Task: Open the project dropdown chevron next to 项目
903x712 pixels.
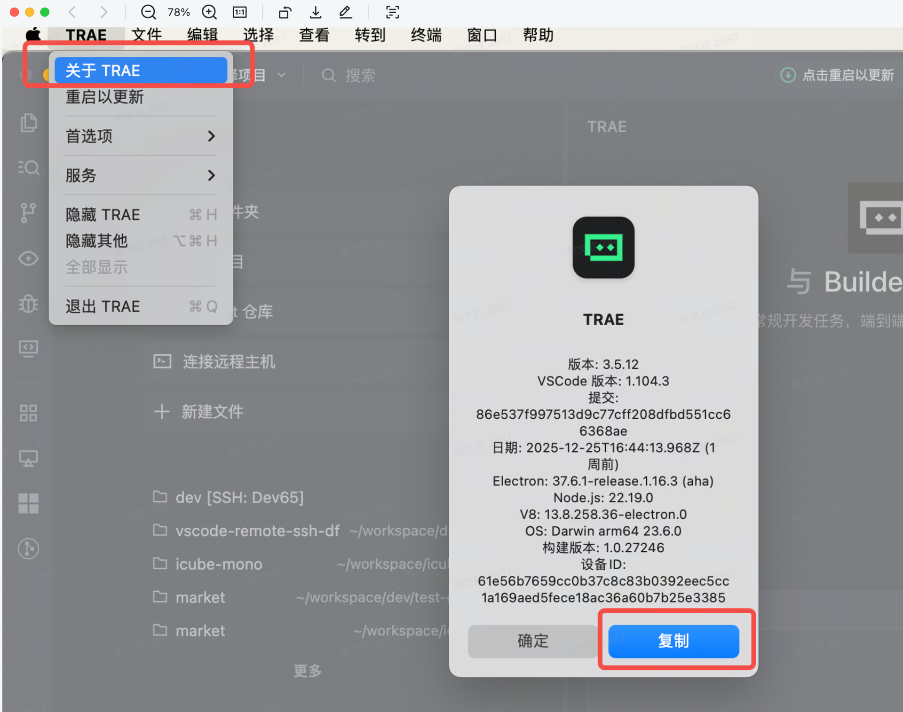Action: (281, 75)
